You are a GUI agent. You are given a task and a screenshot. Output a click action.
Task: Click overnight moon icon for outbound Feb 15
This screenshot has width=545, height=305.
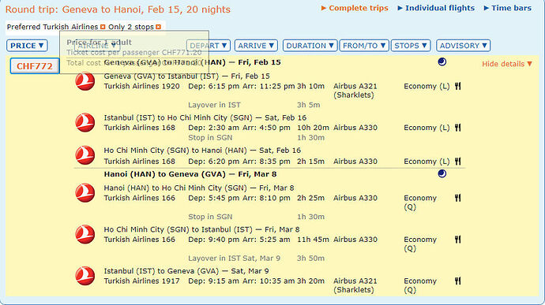(442, 62)
